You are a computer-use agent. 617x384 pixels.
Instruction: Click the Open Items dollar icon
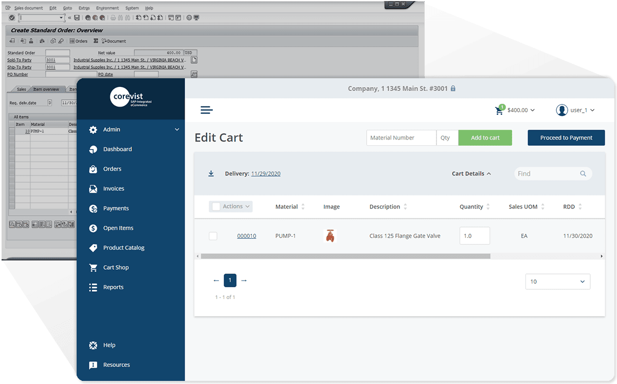click(93, 228)
